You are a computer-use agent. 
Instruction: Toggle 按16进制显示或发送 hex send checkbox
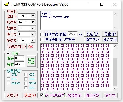(42, 40)
